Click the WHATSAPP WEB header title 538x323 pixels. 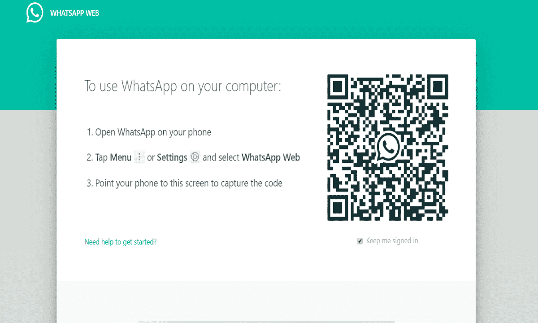74,13
